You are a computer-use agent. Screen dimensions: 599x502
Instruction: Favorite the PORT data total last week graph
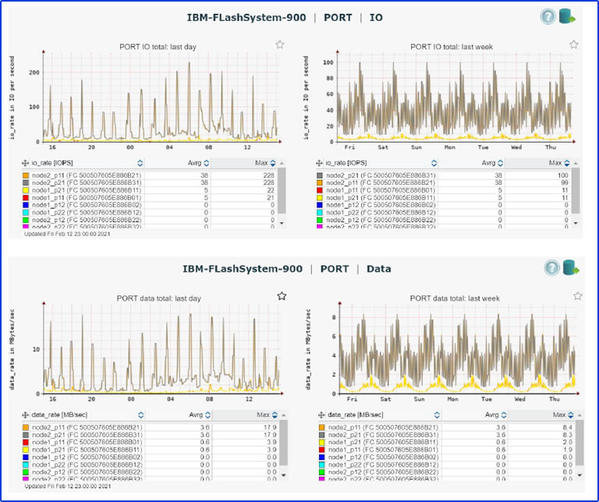click(578, 296)
